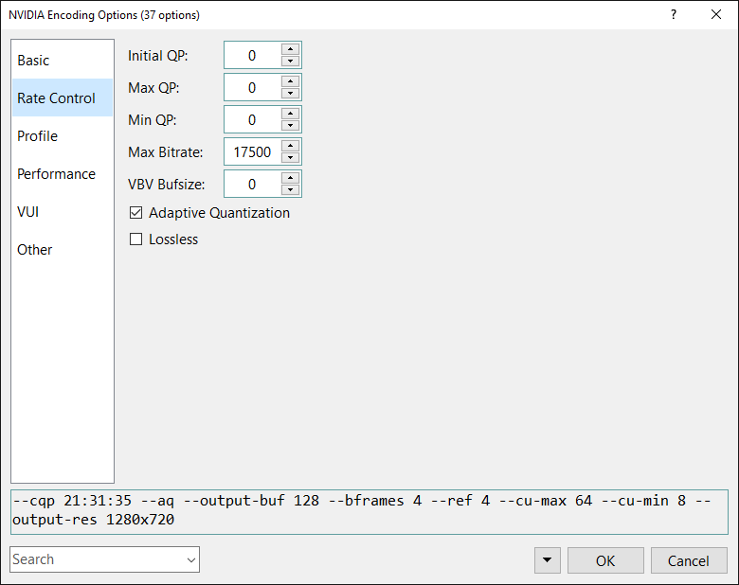
Task: Decrease the Min QP value
Action: [290, 125]
